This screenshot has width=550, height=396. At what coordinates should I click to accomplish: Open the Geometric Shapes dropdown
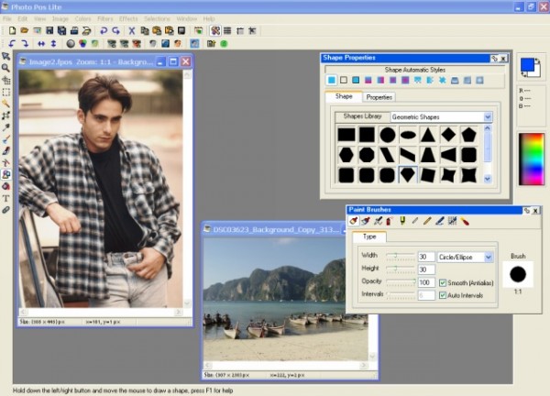coord(488,117)
